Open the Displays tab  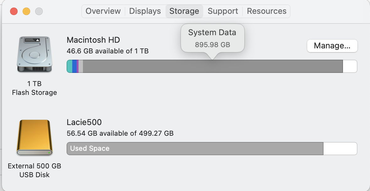click(x=145, y=11)
